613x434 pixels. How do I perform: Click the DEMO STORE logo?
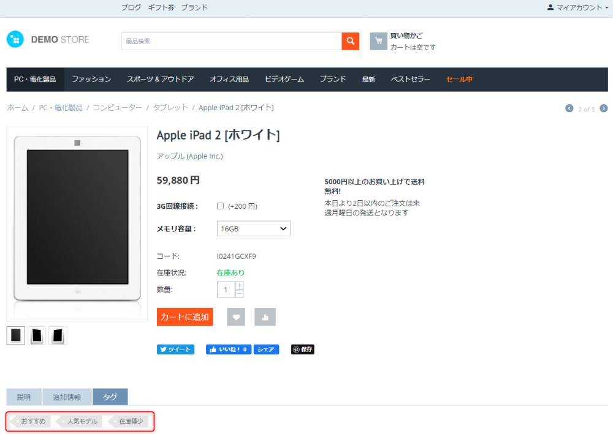[x=48, y=39]
